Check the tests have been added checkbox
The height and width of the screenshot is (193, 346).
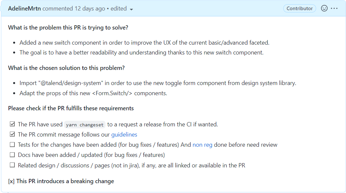click(12, 144)
